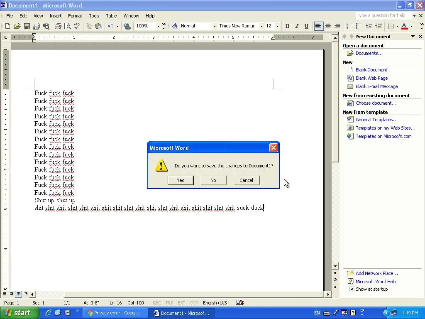The image size is (425, 319).
Task: Click the Save floppy disk icon
Action: point(27,26)
